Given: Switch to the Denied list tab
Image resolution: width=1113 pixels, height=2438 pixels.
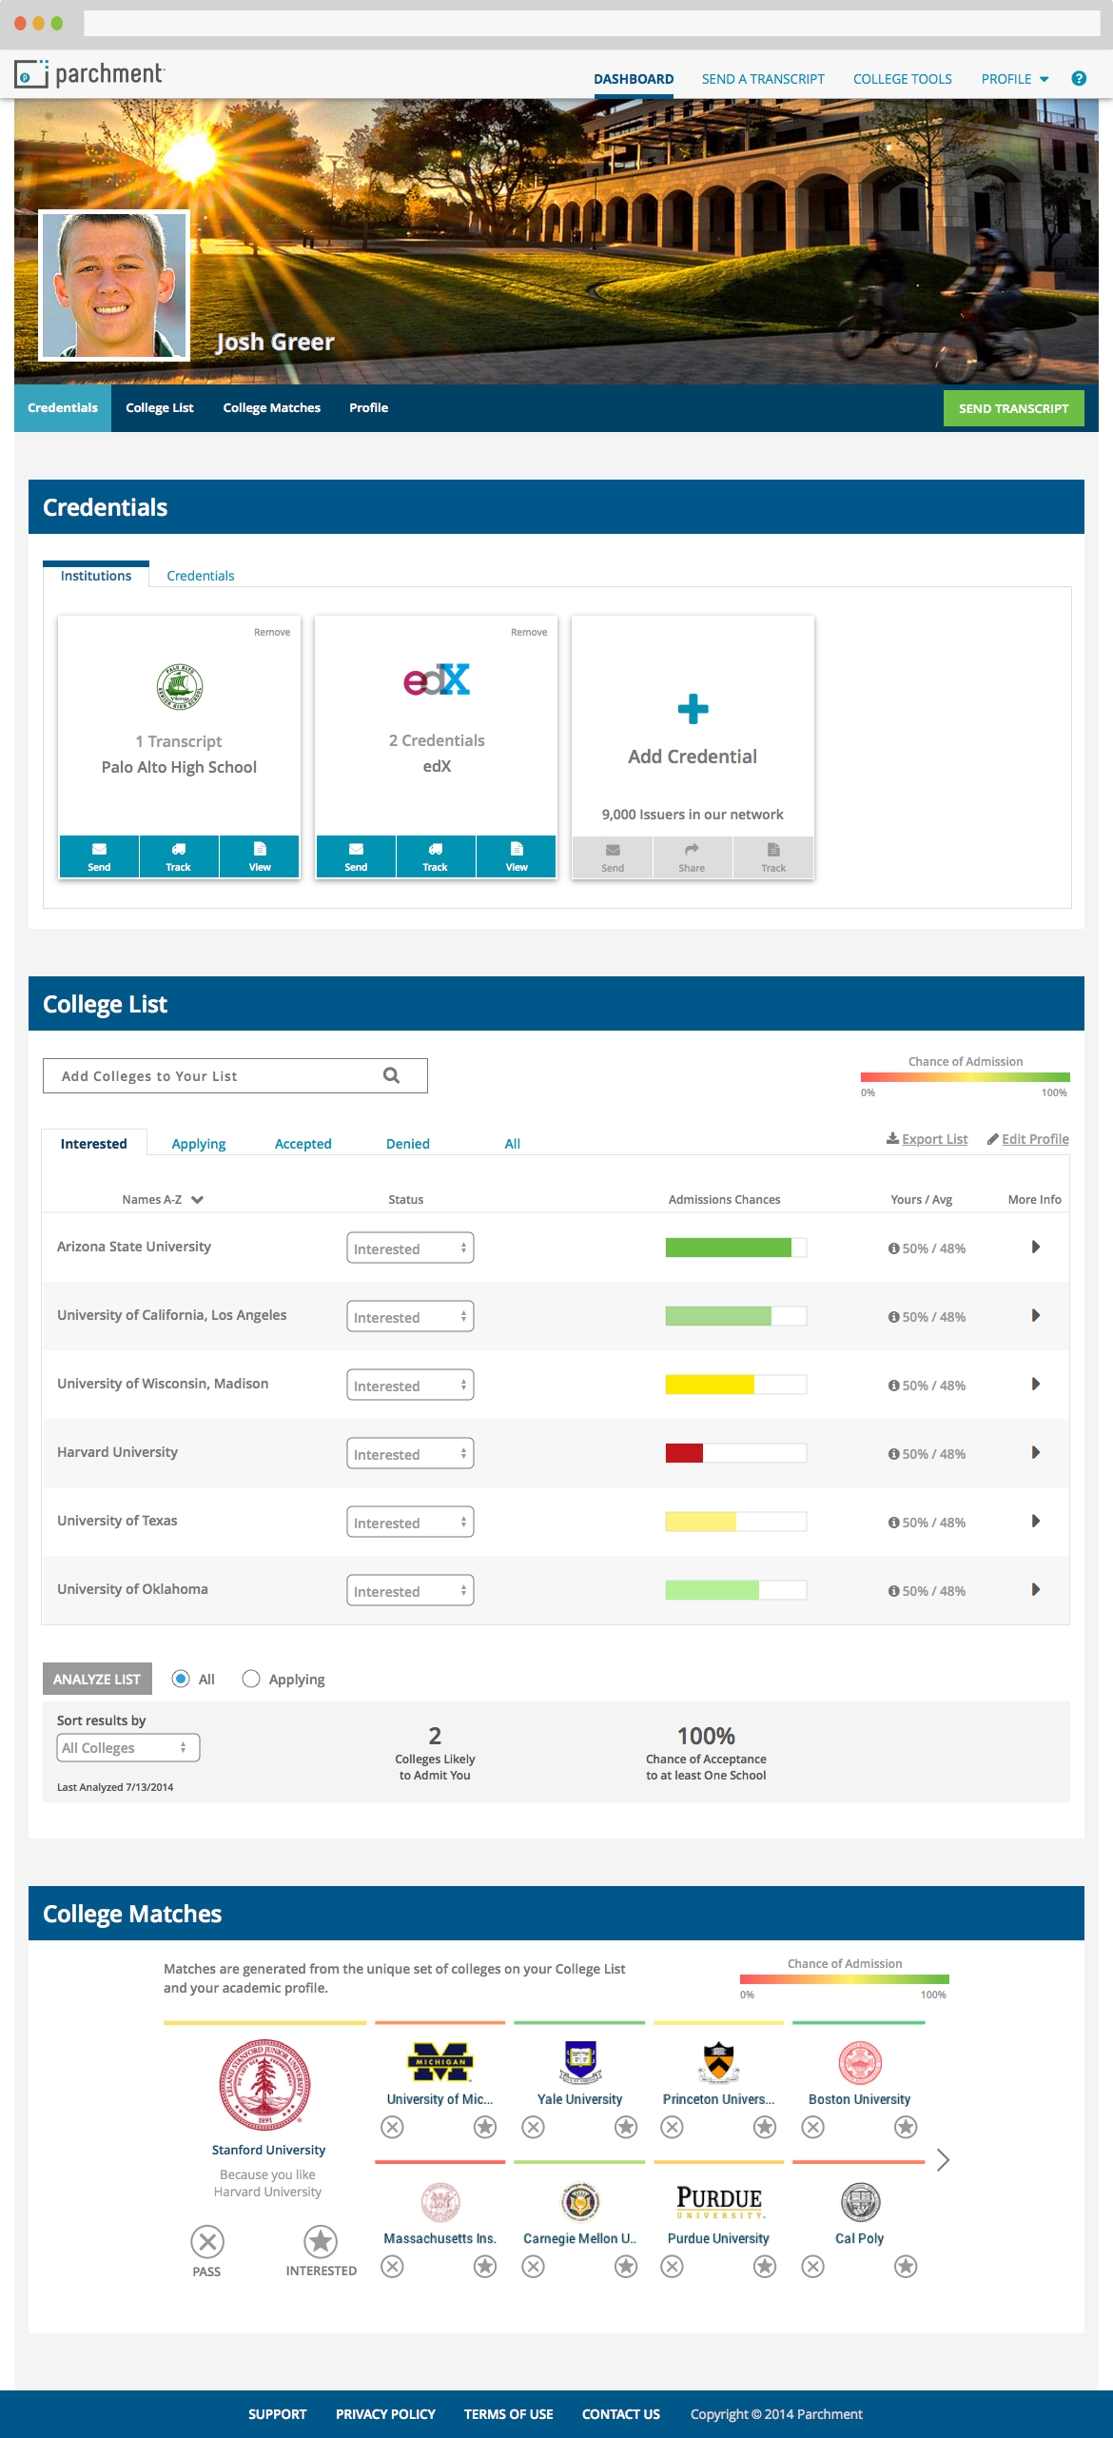Looking at the screenshot, I should (x=408, y=1144).
